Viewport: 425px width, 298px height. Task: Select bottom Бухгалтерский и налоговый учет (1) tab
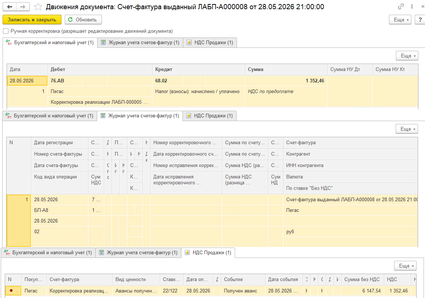[48, 252]
